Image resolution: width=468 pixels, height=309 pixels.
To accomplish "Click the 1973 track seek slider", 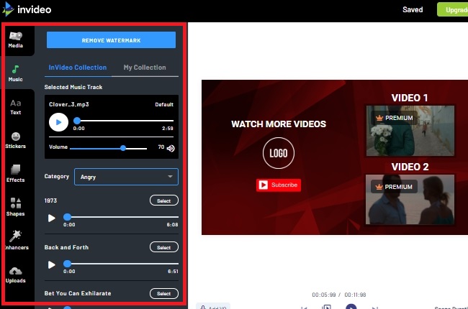I will 121,217.
